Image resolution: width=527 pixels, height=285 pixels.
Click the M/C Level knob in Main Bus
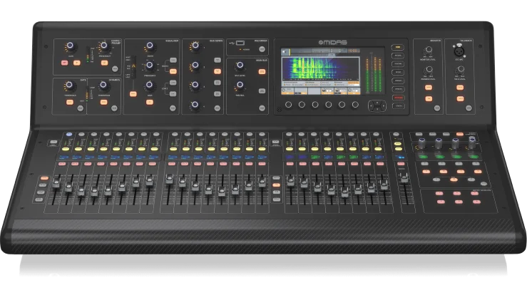click(x=240, y=65)
